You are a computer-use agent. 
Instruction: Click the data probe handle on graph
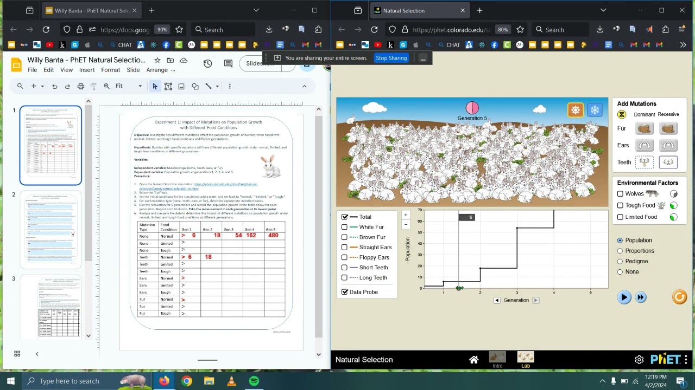pos(459,288)
